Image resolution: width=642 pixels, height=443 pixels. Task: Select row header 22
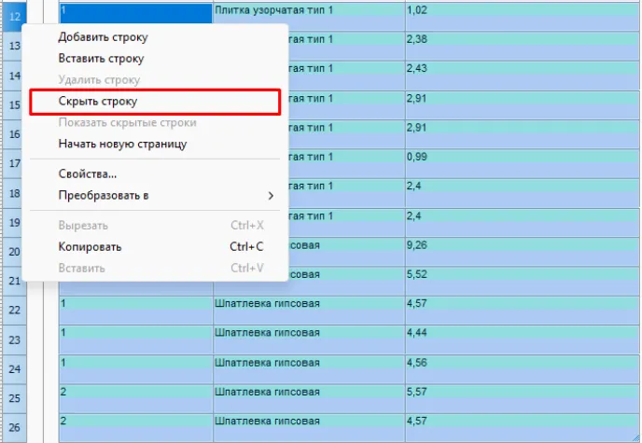pos(14,311)
